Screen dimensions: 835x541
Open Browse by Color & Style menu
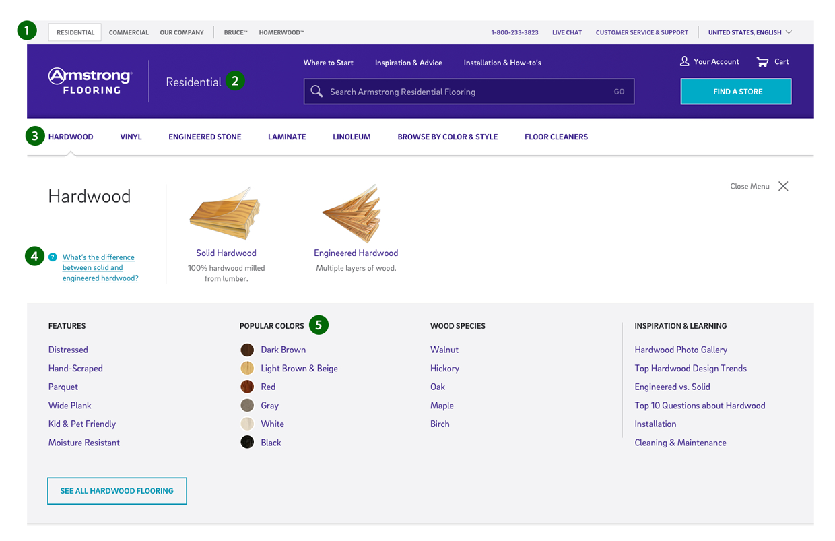pyautogui.click(x=447, y=137)
